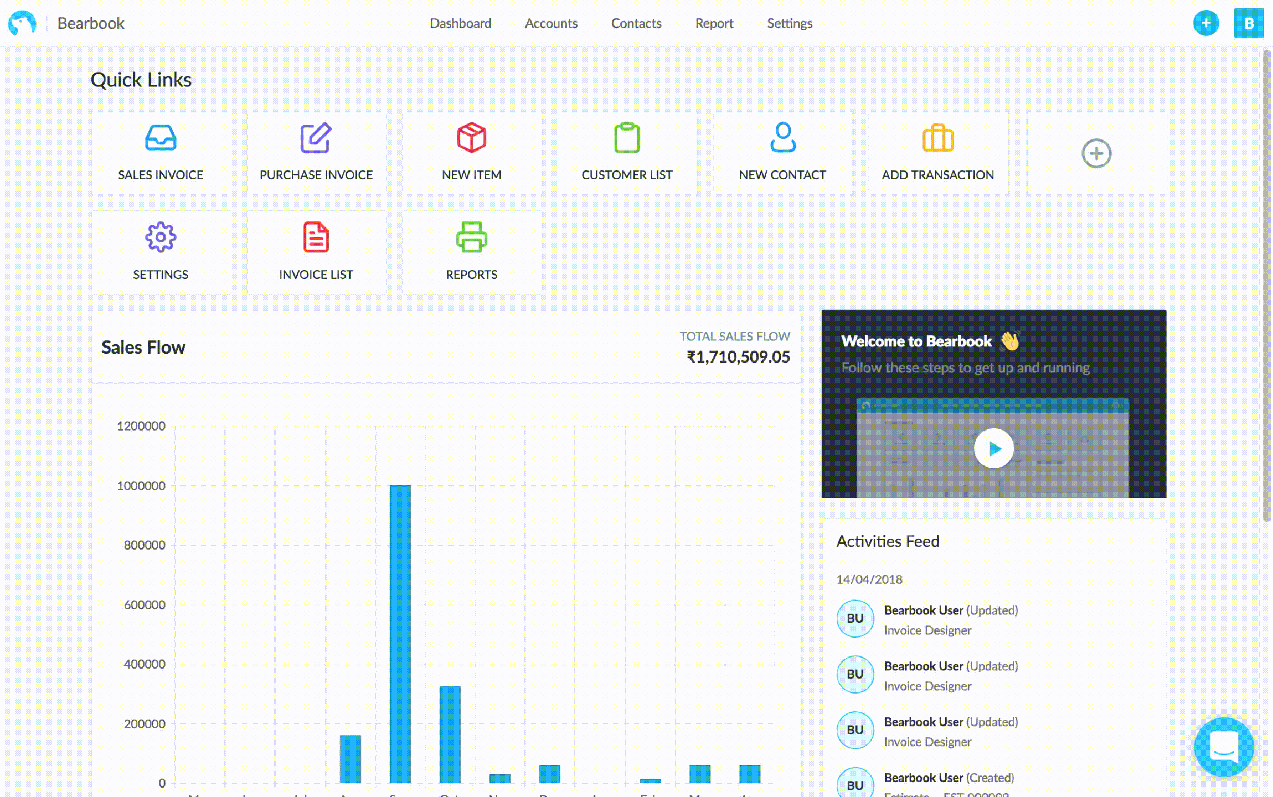Click the second tallest Sales Flow bar
This screenshot has height=797, width=1273.
tap(450, 734)
